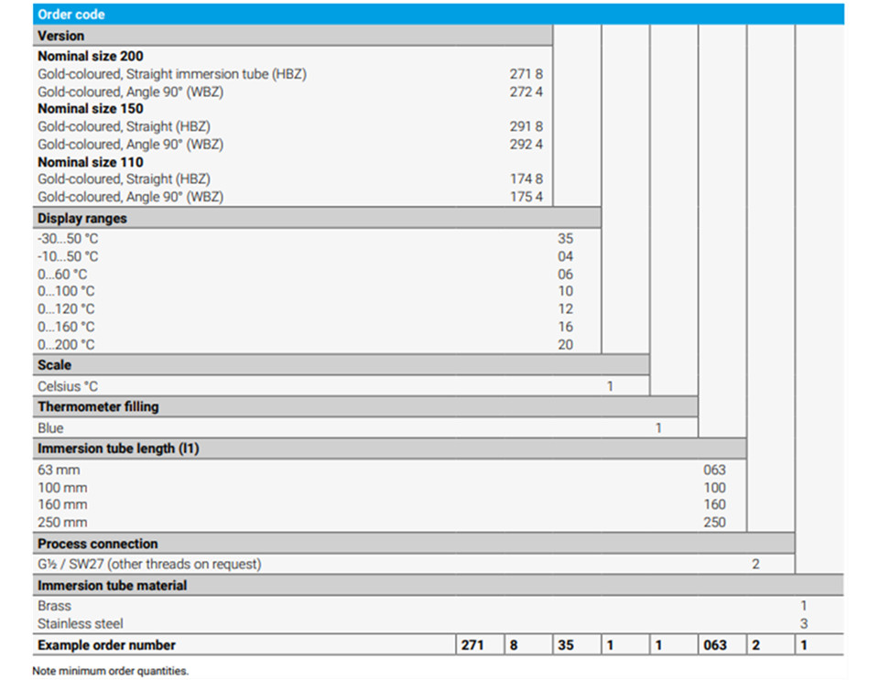Select the "0...60 °C" display range
Screen dimensions: 879x680
point(62,275)
